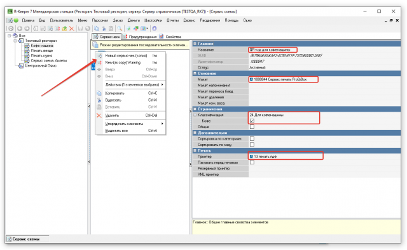This screenshot has height=250, width=407.
Task: Click the Paste clipboard icon in the toolbar
Action: [x=111, y=29]
